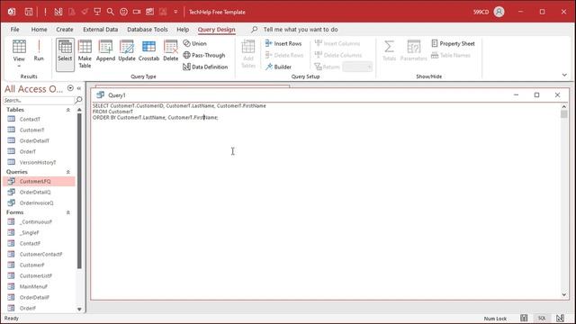
Task: Switch to SQL view in status bar
Action: 542,318
